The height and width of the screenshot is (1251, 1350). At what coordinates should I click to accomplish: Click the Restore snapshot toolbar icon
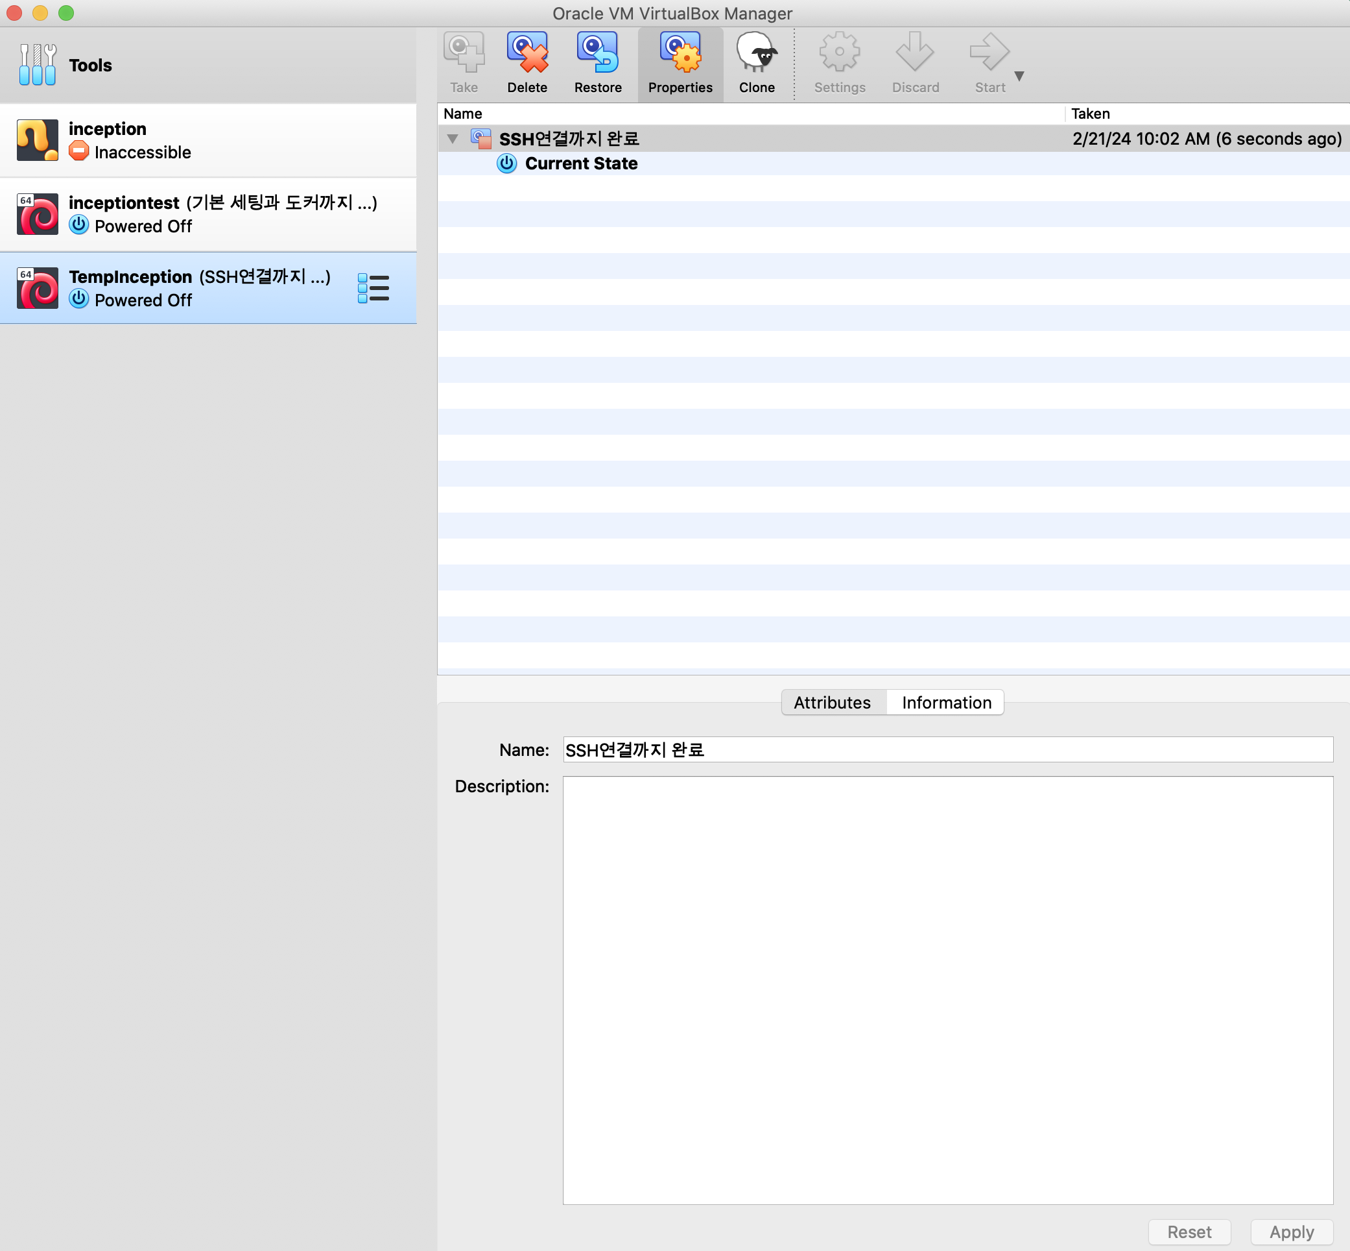(x=598, y=52)
